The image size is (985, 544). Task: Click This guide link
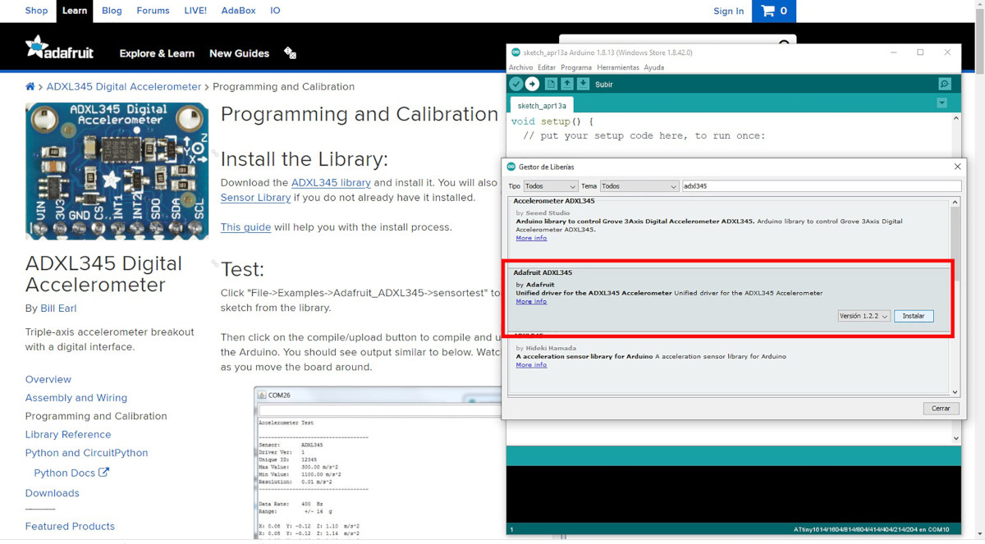(245, 226)
